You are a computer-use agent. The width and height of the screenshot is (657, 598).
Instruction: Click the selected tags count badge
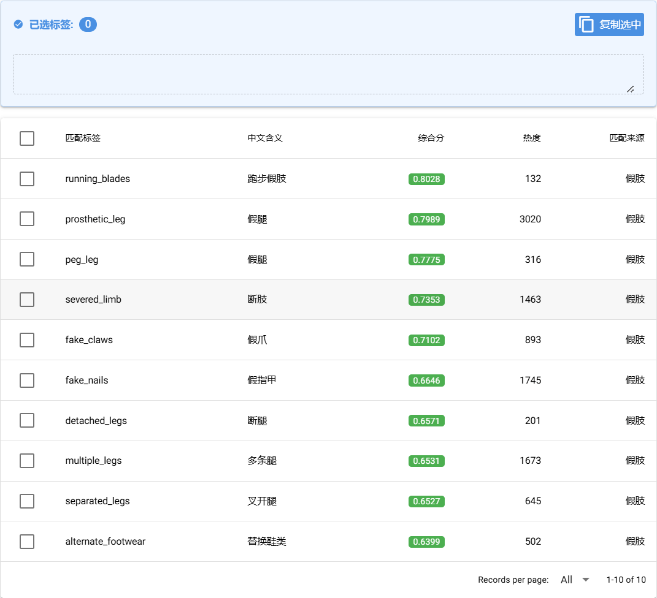coord(88,25)
